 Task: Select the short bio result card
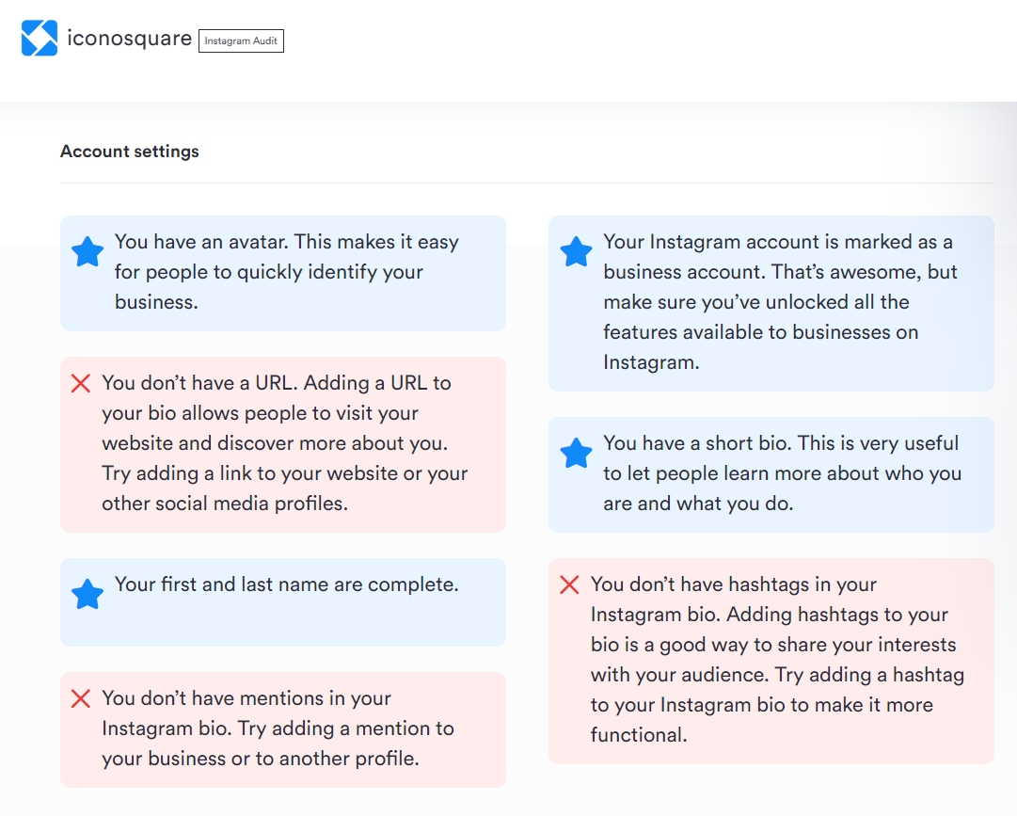pyautogui.click(x=771, y=475)
